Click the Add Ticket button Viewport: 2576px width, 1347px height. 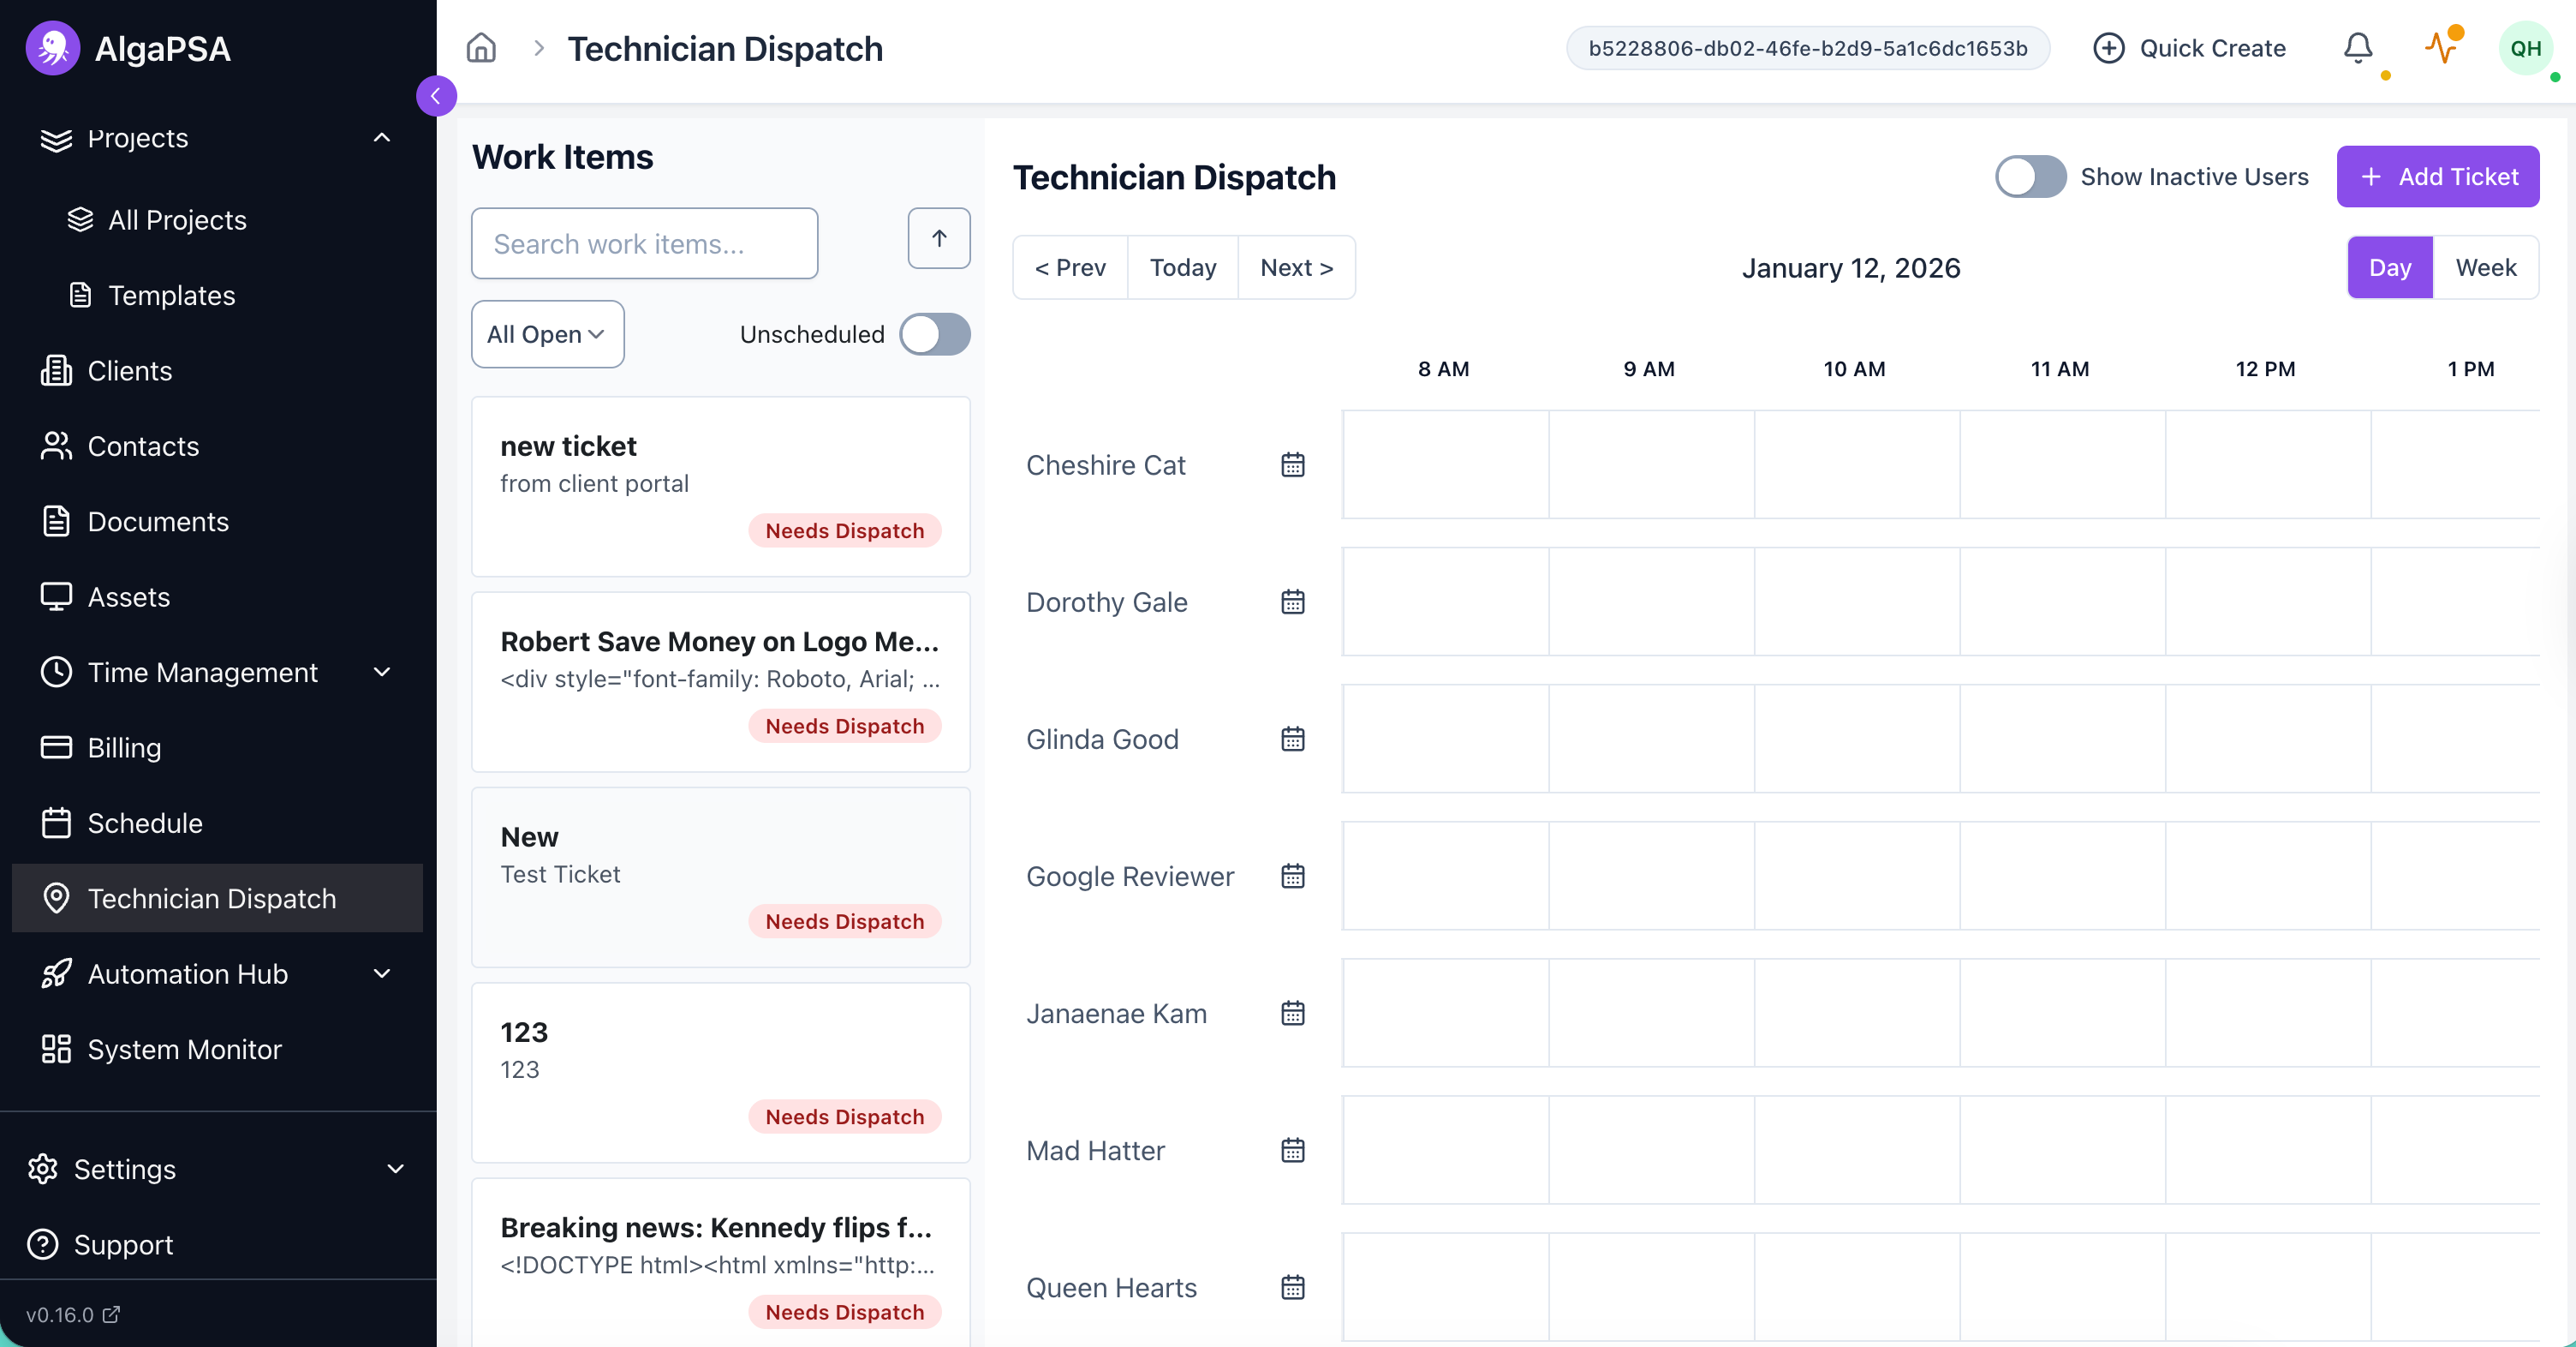click(2437, 177)
